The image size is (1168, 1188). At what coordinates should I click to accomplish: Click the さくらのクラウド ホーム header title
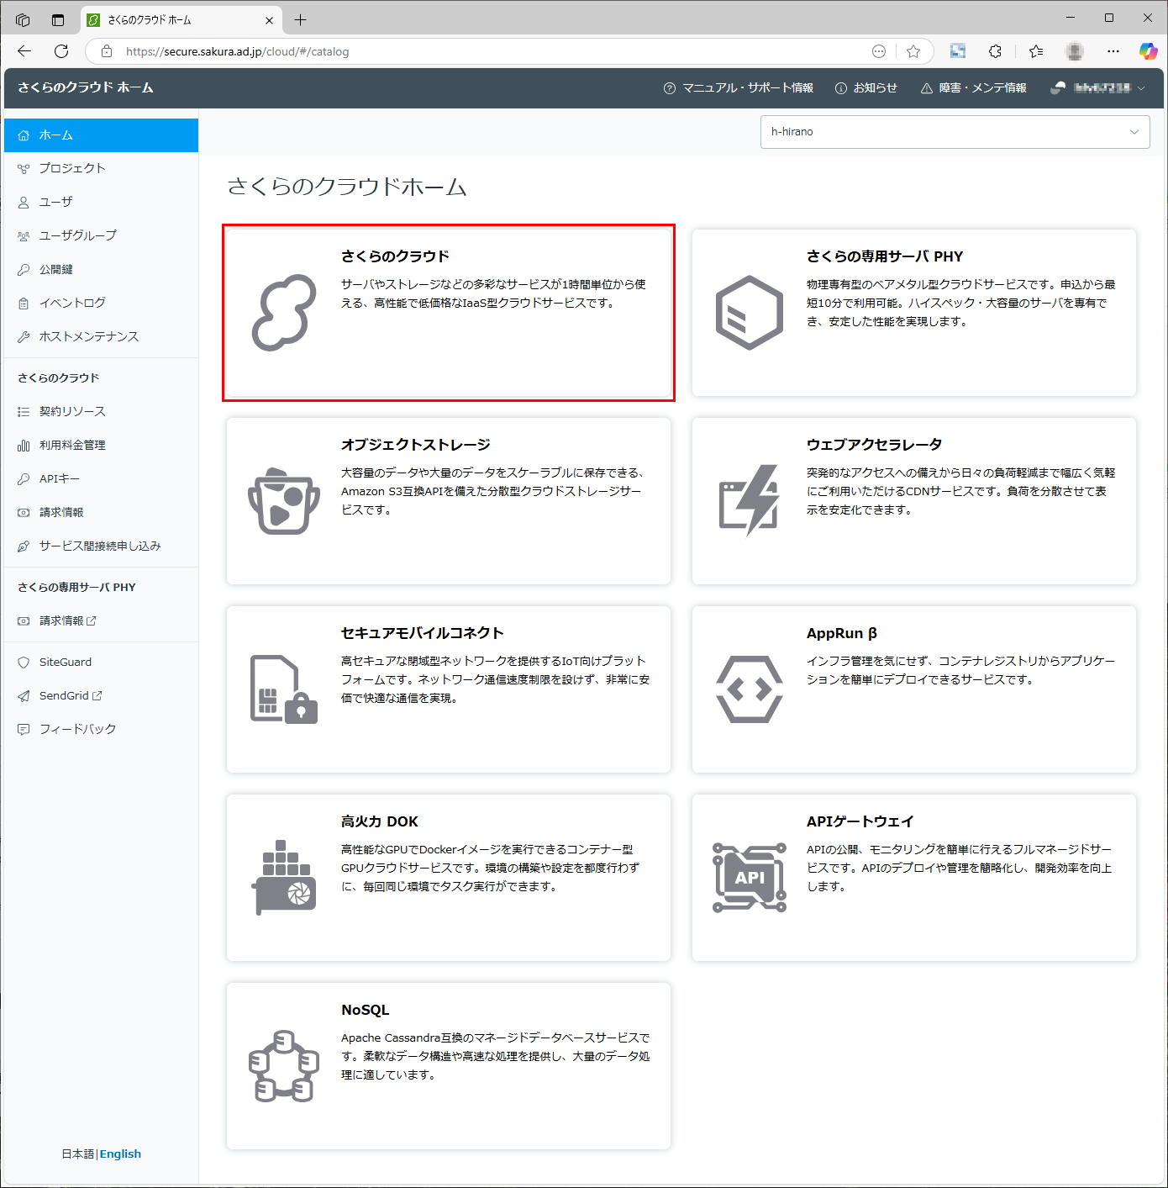point(86,87)
